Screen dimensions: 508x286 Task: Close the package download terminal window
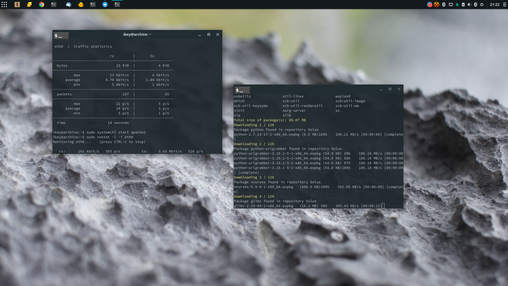[x=399, y=89]
